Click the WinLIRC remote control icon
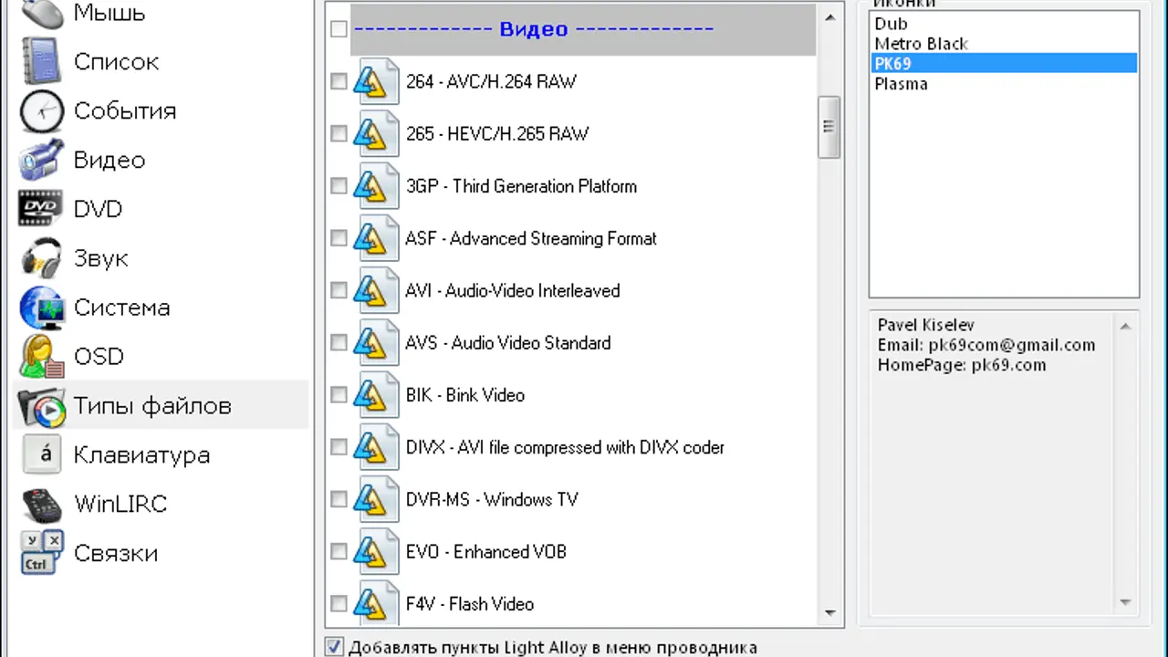Image resolution: width=1168 pixels, height=657 pixels. click(x=42, y=504)
